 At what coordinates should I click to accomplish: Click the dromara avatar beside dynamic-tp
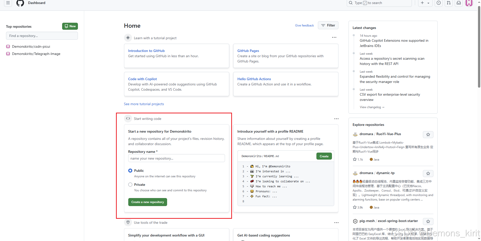point(355,173)
